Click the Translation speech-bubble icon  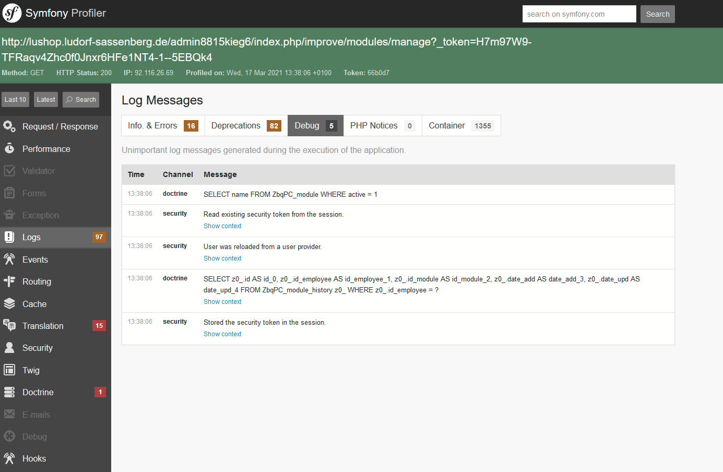click(x=9, y=326)
